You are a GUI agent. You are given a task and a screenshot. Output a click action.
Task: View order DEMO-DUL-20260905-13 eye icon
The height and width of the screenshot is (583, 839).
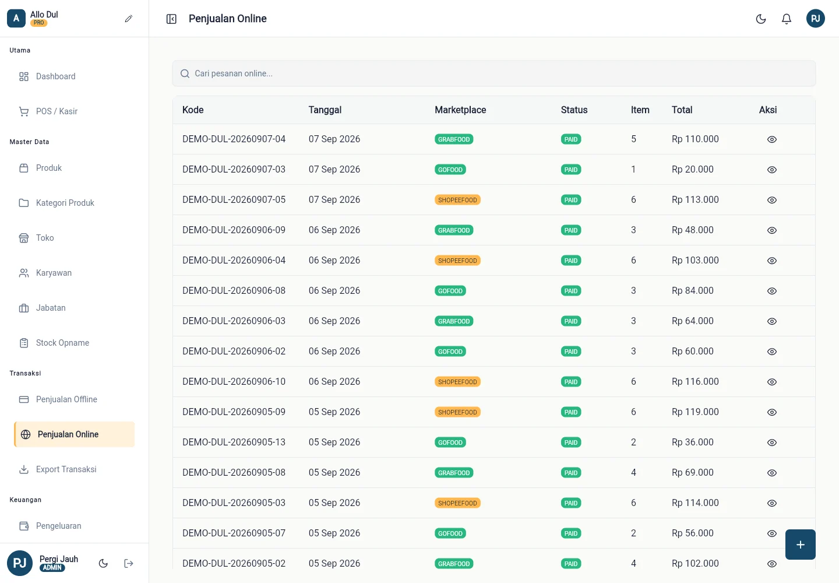pyautogui.click(x=772, y=442)
